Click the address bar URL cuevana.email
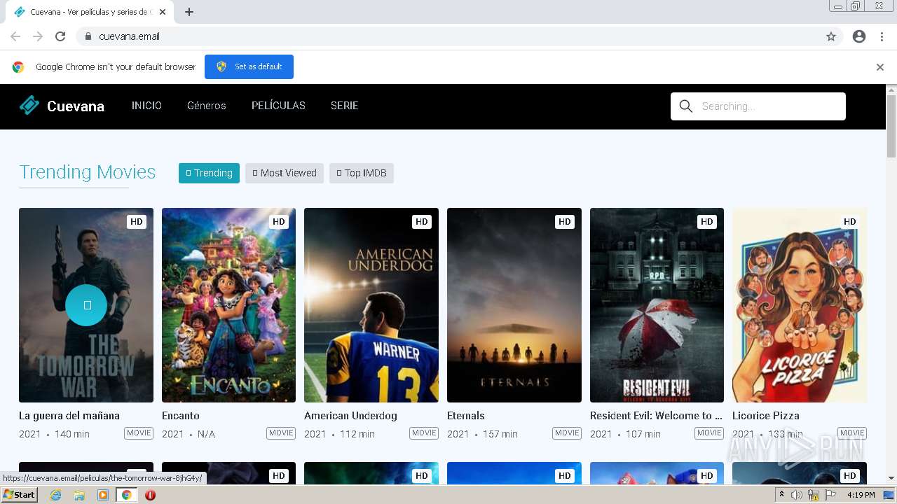This screenshot has height=504, width=897. click(129, 36)
